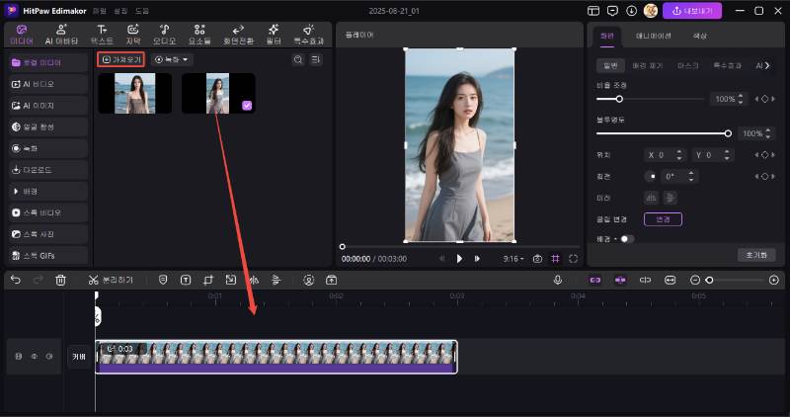This screenshot has width=790, height=417.
Task: Toggle the checkbox on the second media thumbnail
Action: [x=247, y=106]
